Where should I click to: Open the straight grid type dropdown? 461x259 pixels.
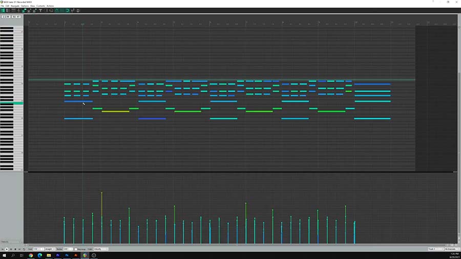click(x=50, y=249)
